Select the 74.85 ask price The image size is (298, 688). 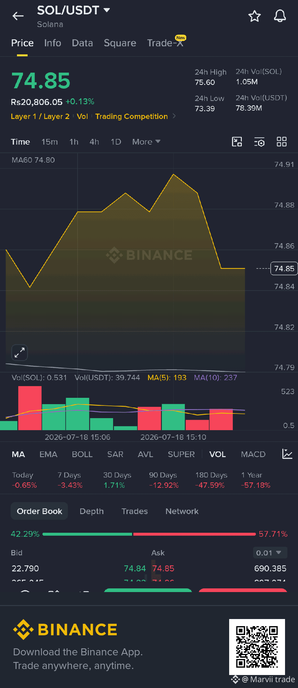(163, 568)
